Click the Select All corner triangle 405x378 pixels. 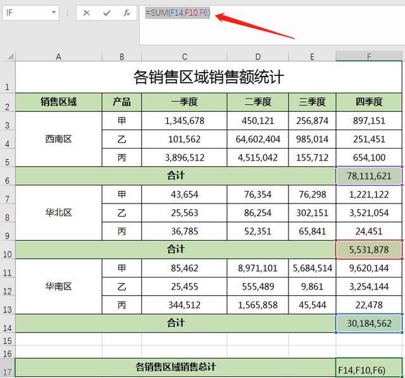pos(10,56)
